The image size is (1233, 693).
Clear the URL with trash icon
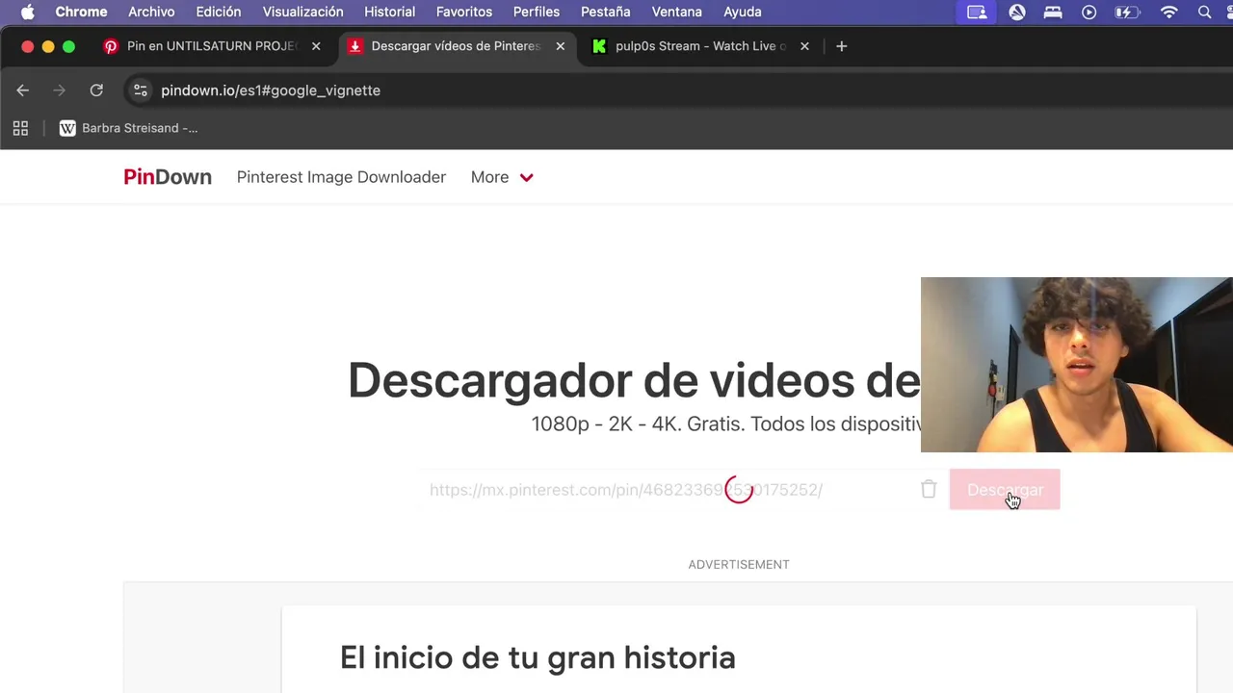(929, 490)
